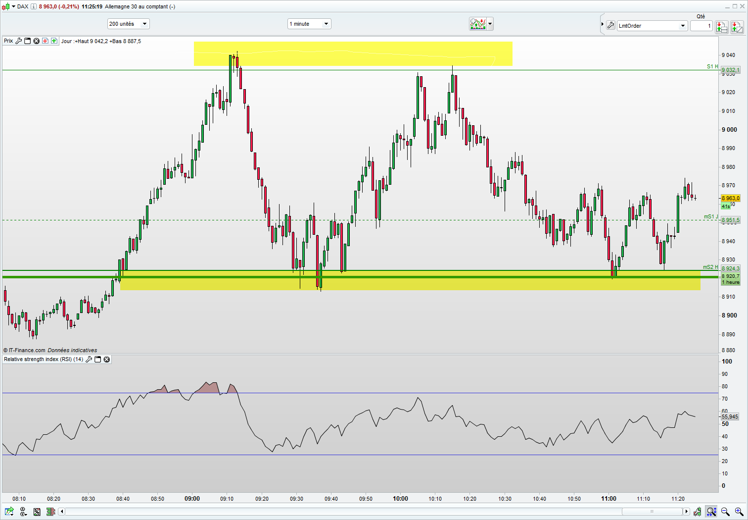Zoom out the chart horizontally
Screen dimensions: 748x520
pos(725,512)
